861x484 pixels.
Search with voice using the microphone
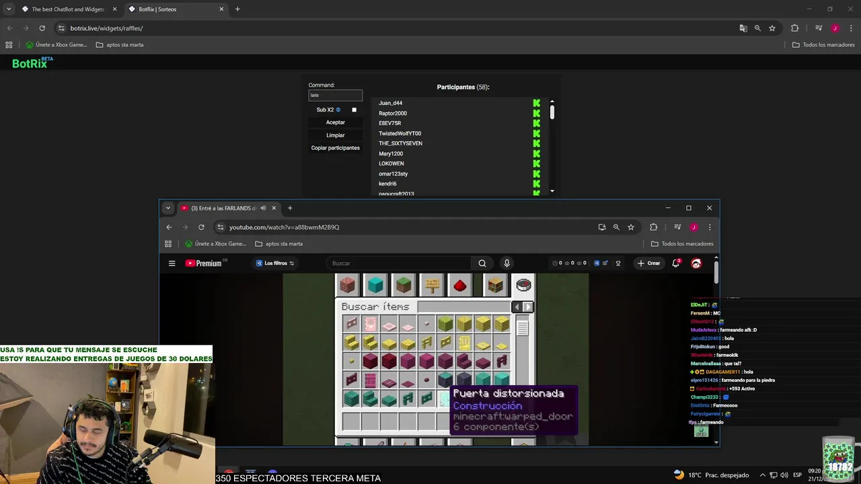(507, 264)
